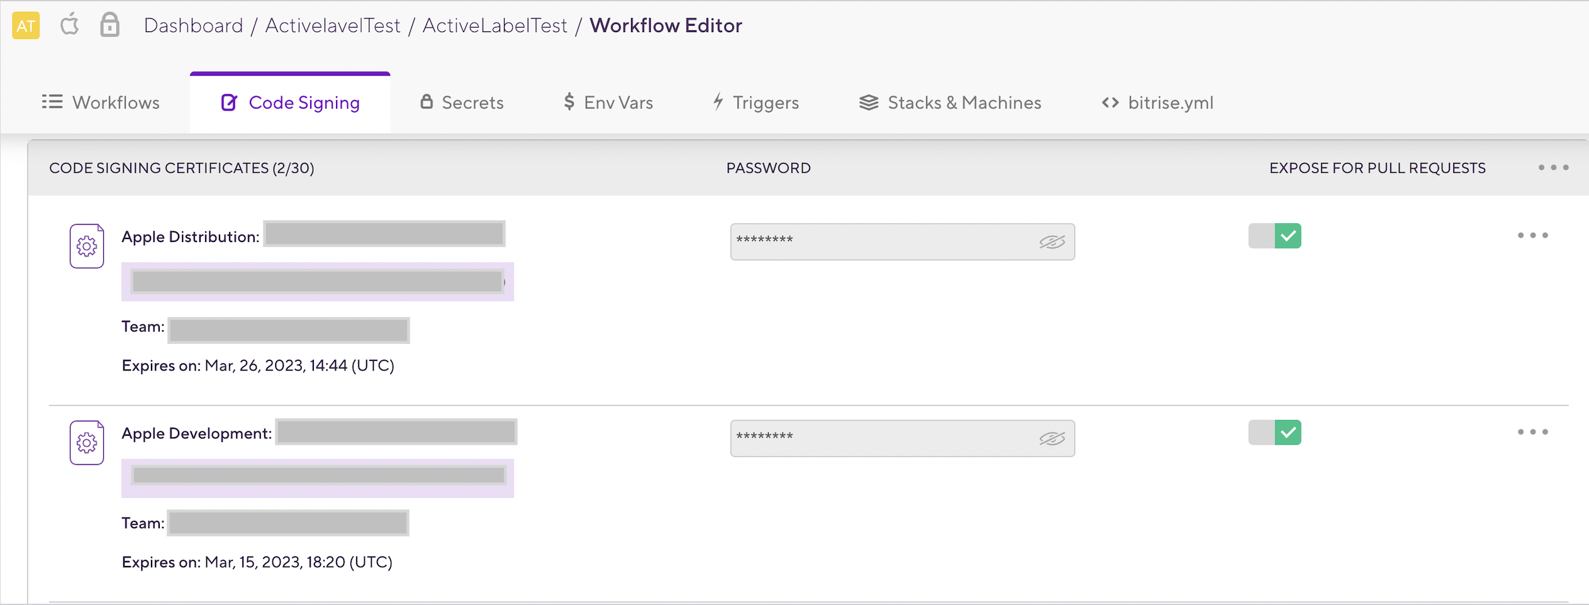
Task: Click the Apple platform icon in header
Action: [x=70, y=25]
